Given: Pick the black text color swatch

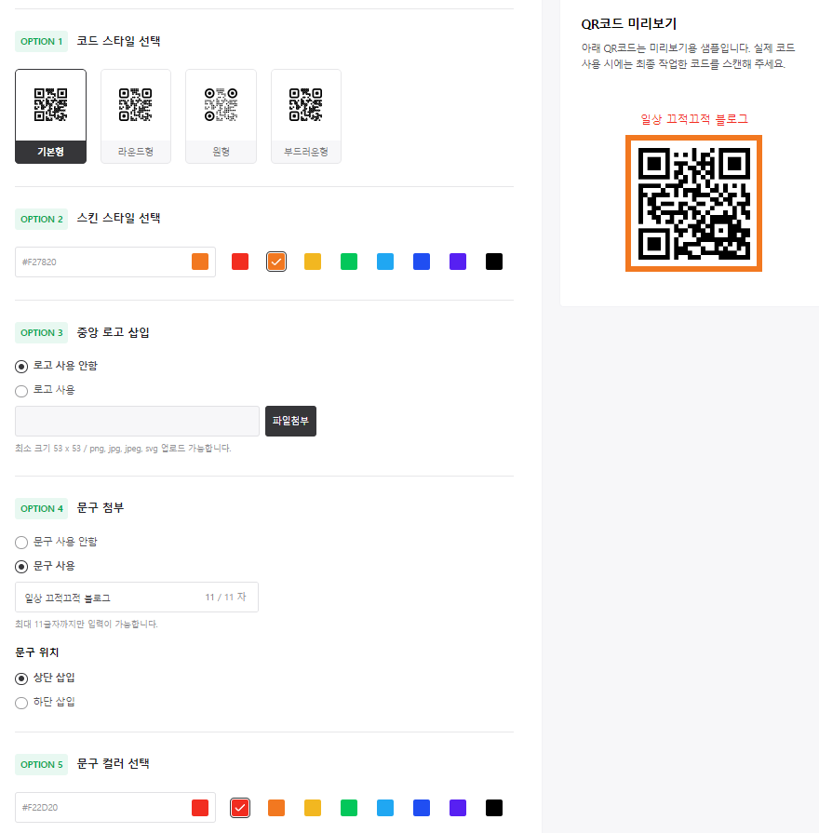Looking at the screenshot, I should pos(494,808).
